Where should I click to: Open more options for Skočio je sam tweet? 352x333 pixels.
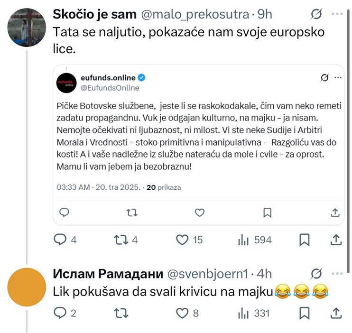pos(337,15)
